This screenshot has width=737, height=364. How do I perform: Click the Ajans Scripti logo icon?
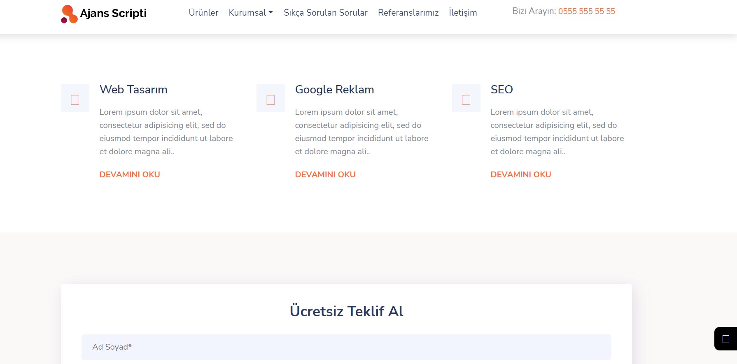[x=69, y=14]
